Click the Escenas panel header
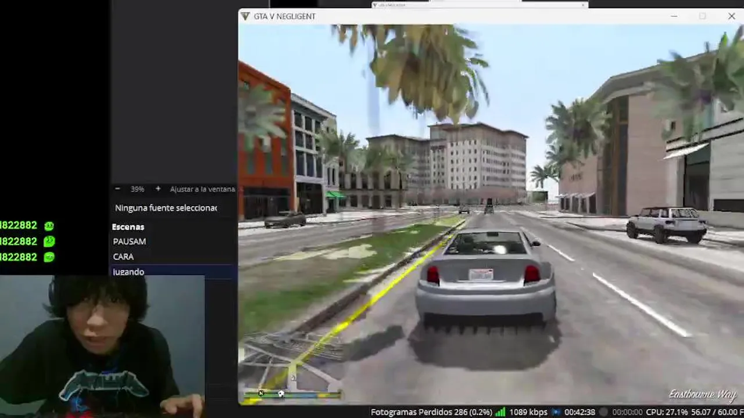This screenshot has width=744, height=418. pyautogui.click(x=128, y=227)
